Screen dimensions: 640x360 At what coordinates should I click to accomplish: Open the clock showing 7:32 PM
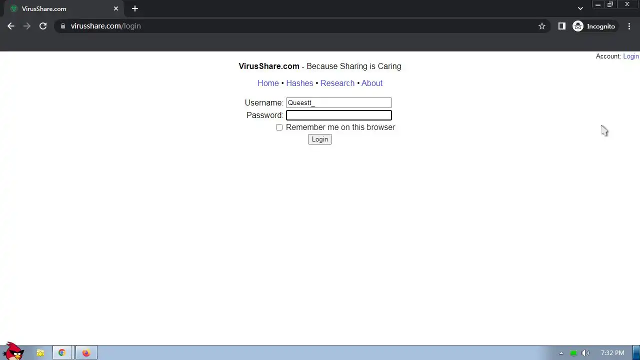point(612,353)
